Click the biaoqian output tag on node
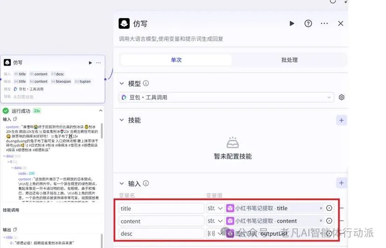The width and height of the screenshot is (386, 248). [61, 81]
